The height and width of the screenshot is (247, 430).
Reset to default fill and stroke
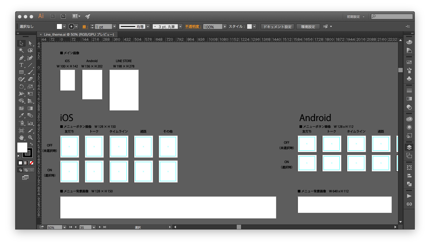19,156
